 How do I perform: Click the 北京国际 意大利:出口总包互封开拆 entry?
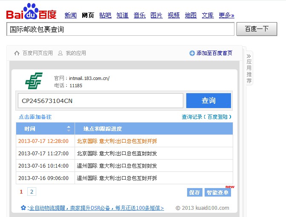(x=117, y=141)
